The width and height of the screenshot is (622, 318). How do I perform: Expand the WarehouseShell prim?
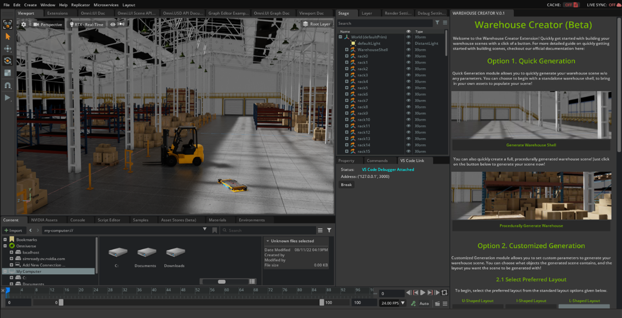347,50
